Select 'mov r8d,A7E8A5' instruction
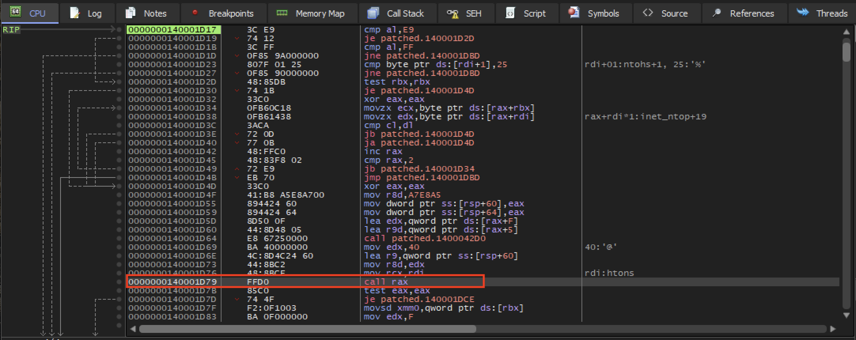The image size is (856, 340). (402, 195)
